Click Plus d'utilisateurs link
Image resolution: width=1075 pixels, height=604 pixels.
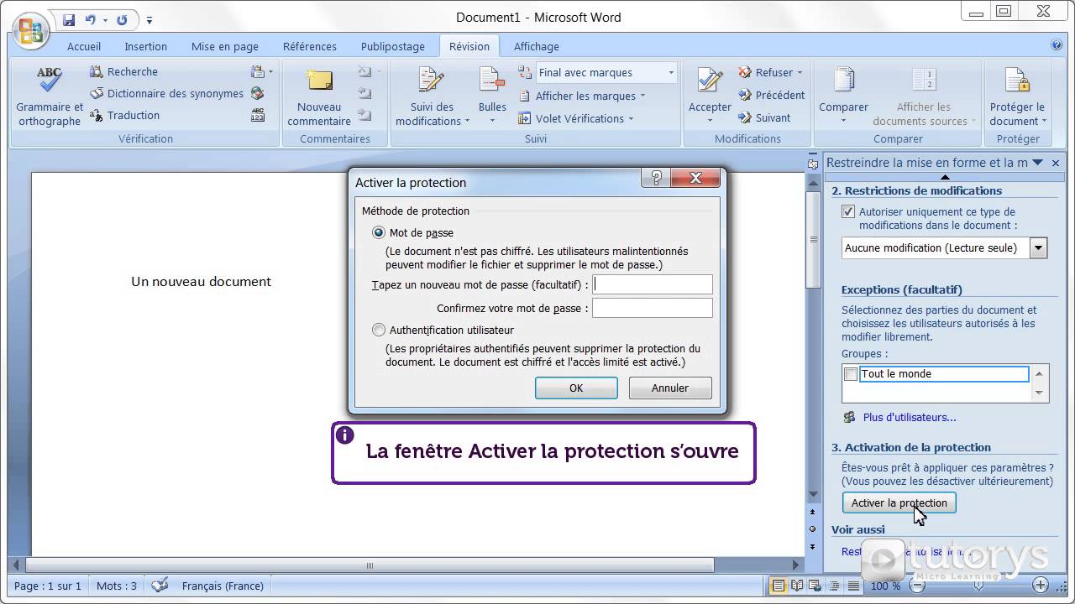pos(910,417)
